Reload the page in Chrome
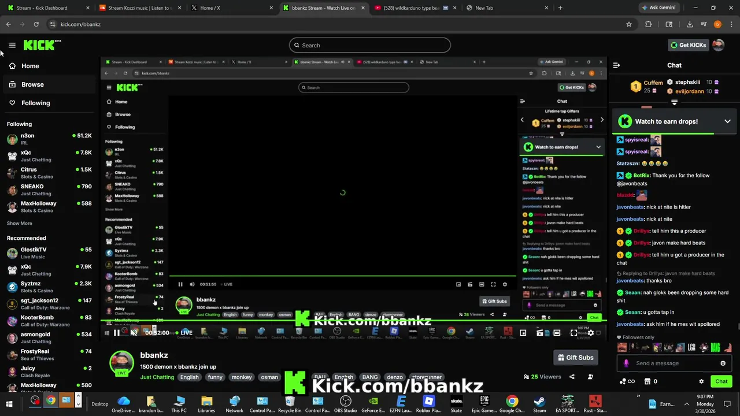740x416 pixels. click(x=36, y=24)
